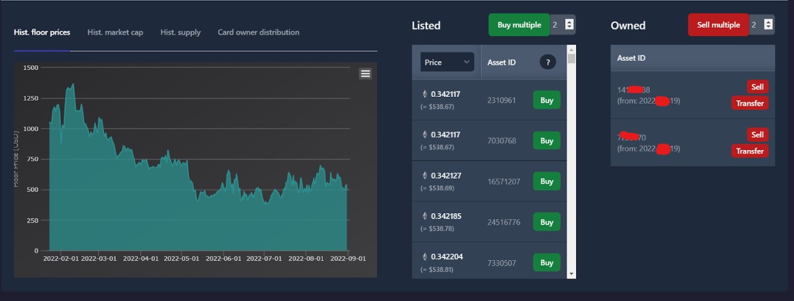
Task: Click asset ID 2310961 text
Action: (501, 100)
